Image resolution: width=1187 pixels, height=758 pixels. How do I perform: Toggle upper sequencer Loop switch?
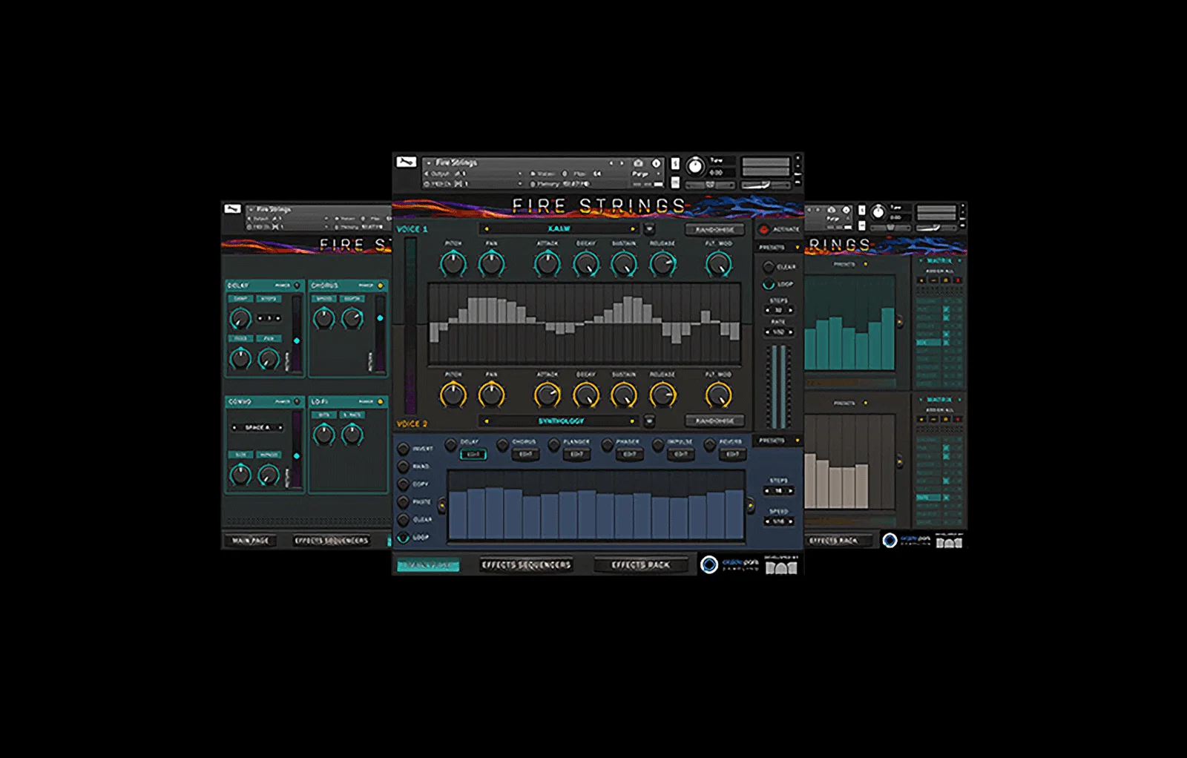769,284
